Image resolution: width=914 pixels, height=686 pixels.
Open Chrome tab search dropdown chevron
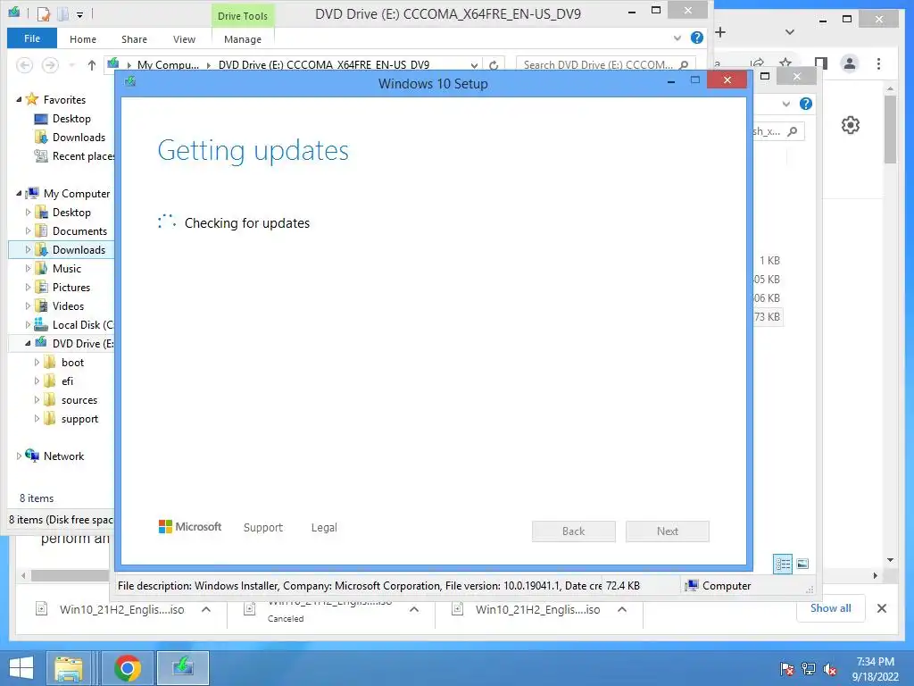click(x=790, y=32)
